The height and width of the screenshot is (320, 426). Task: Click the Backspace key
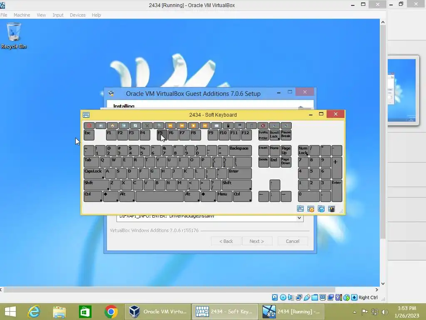coord(240,150)
